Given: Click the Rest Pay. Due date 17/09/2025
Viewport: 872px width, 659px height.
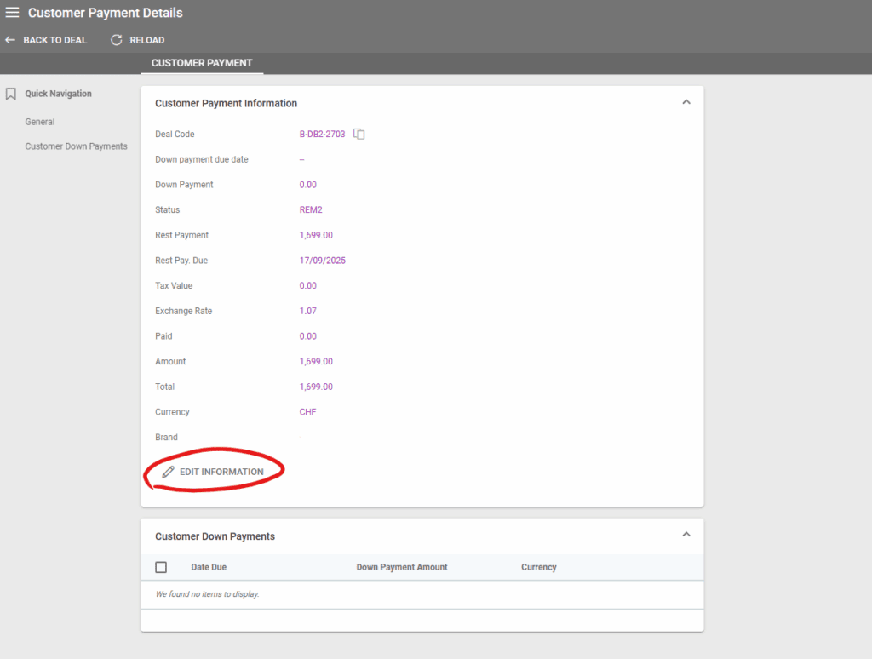Looking at the screenshot, I should point(322,261).
